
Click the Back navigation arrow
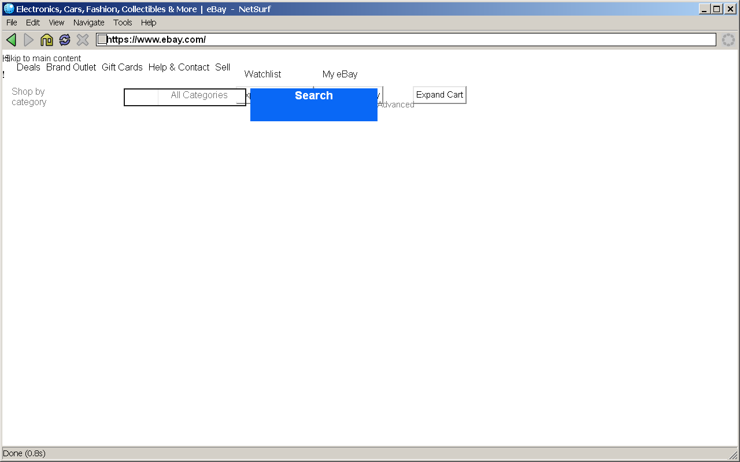tap(11, 40)
